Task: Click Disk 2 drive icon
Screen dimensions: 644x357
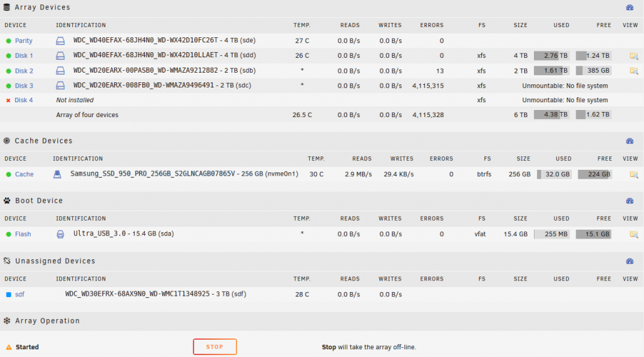Action: pos(61,71)
